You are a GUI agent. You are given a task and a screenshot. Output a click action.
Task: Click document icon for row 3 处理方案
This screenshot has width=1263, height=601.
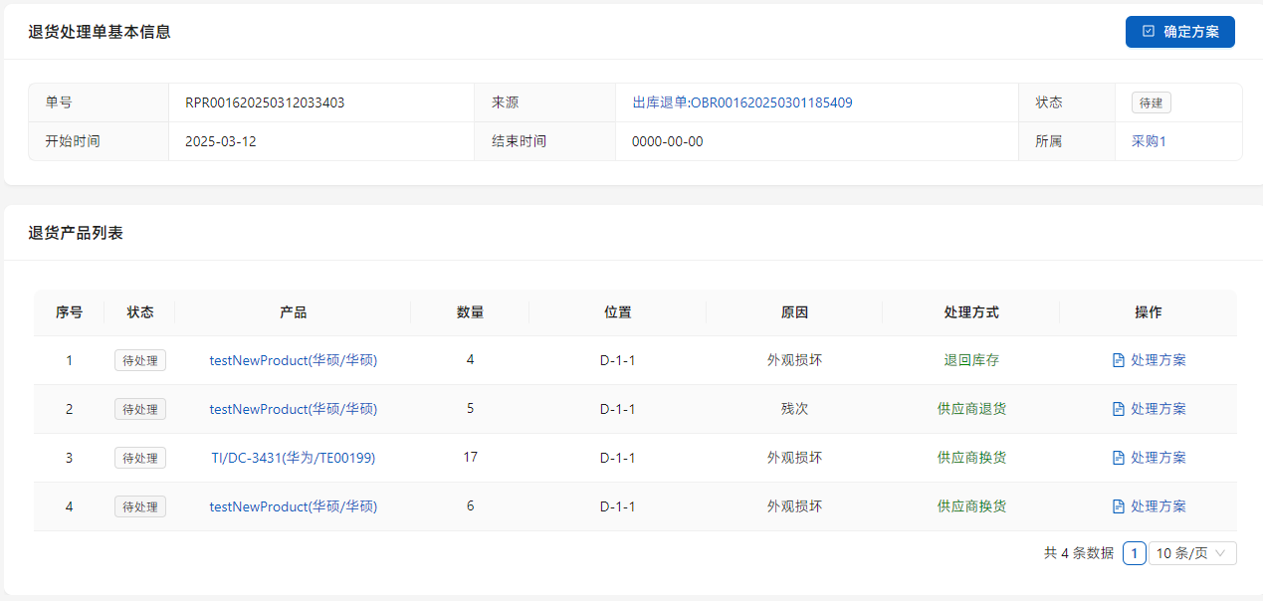click(1118, 458)
